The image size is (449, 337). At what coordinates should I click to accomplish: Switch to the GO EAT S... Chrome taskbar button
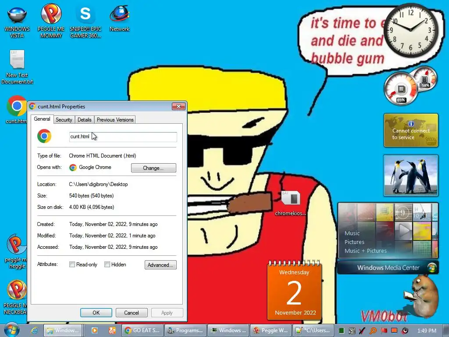(143, 330)
